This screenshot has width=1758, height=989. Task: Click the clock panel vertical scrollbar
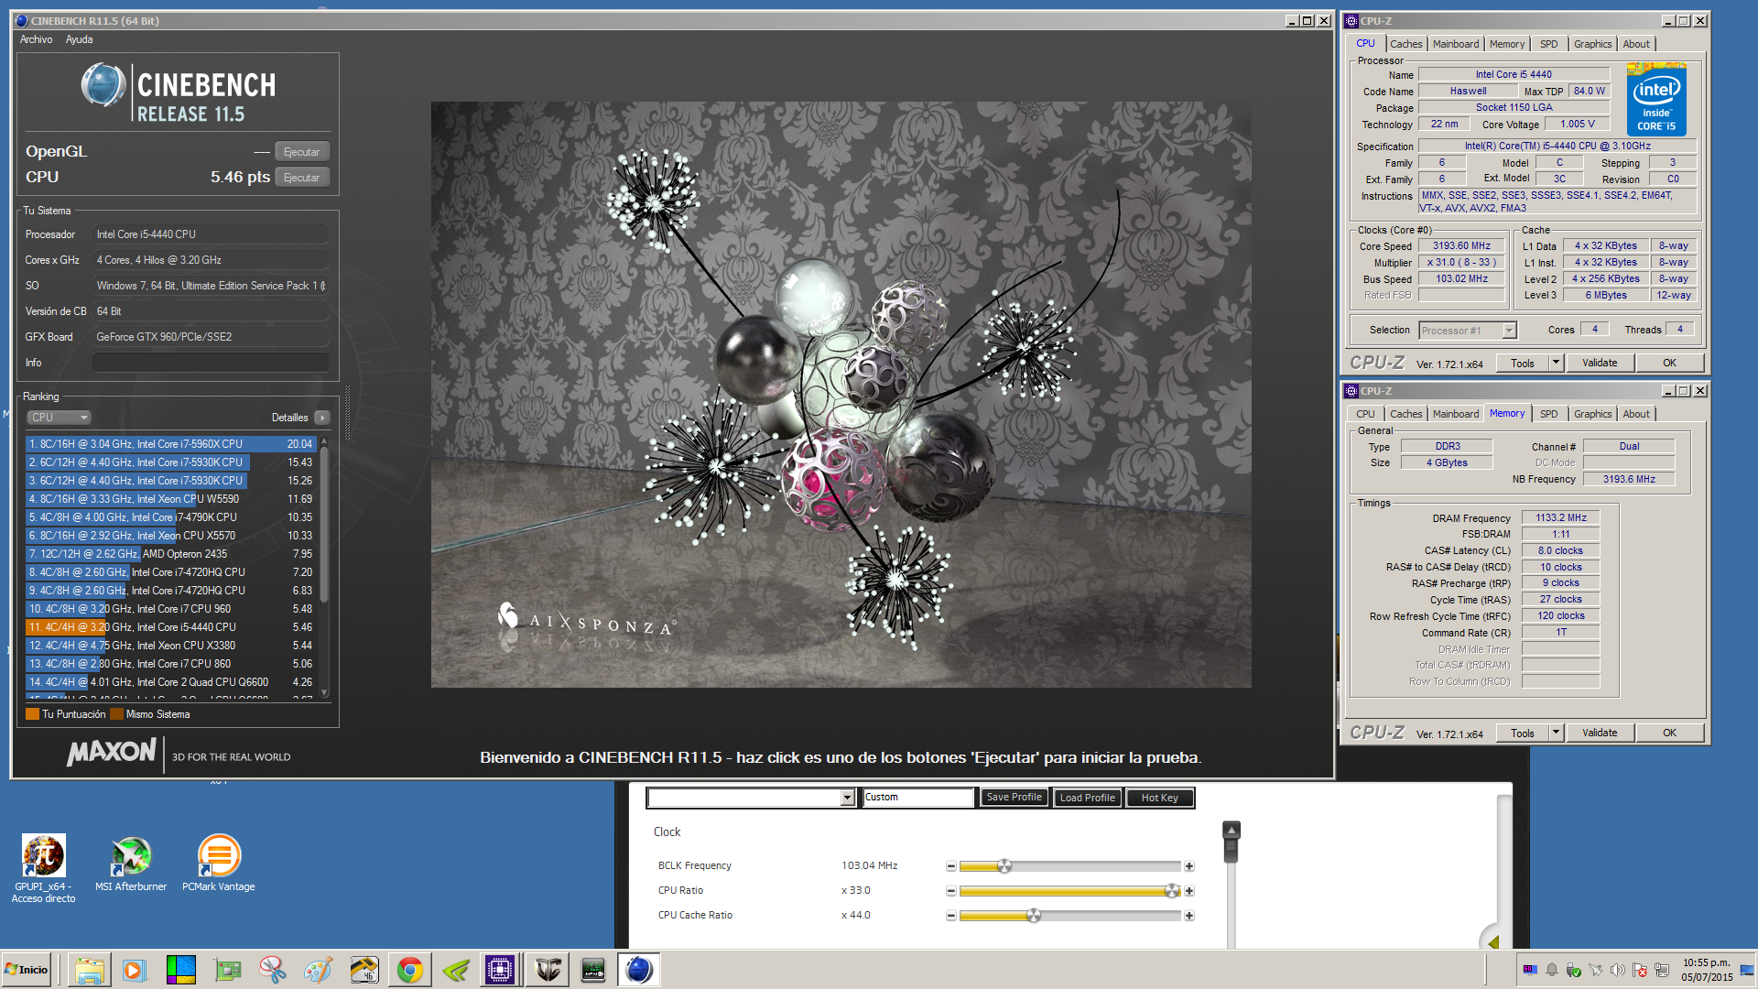(x=1231, y=885)
